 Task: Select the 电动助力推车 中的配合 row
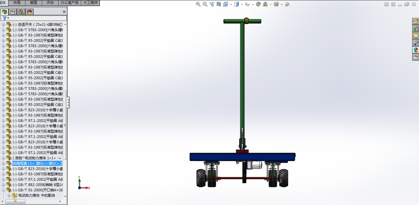[37, 195]
